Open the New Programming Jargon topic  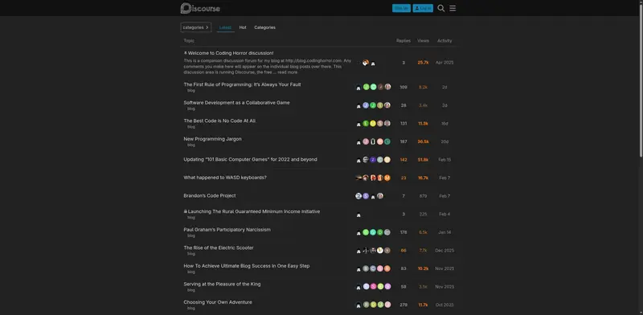pos(212,139)
